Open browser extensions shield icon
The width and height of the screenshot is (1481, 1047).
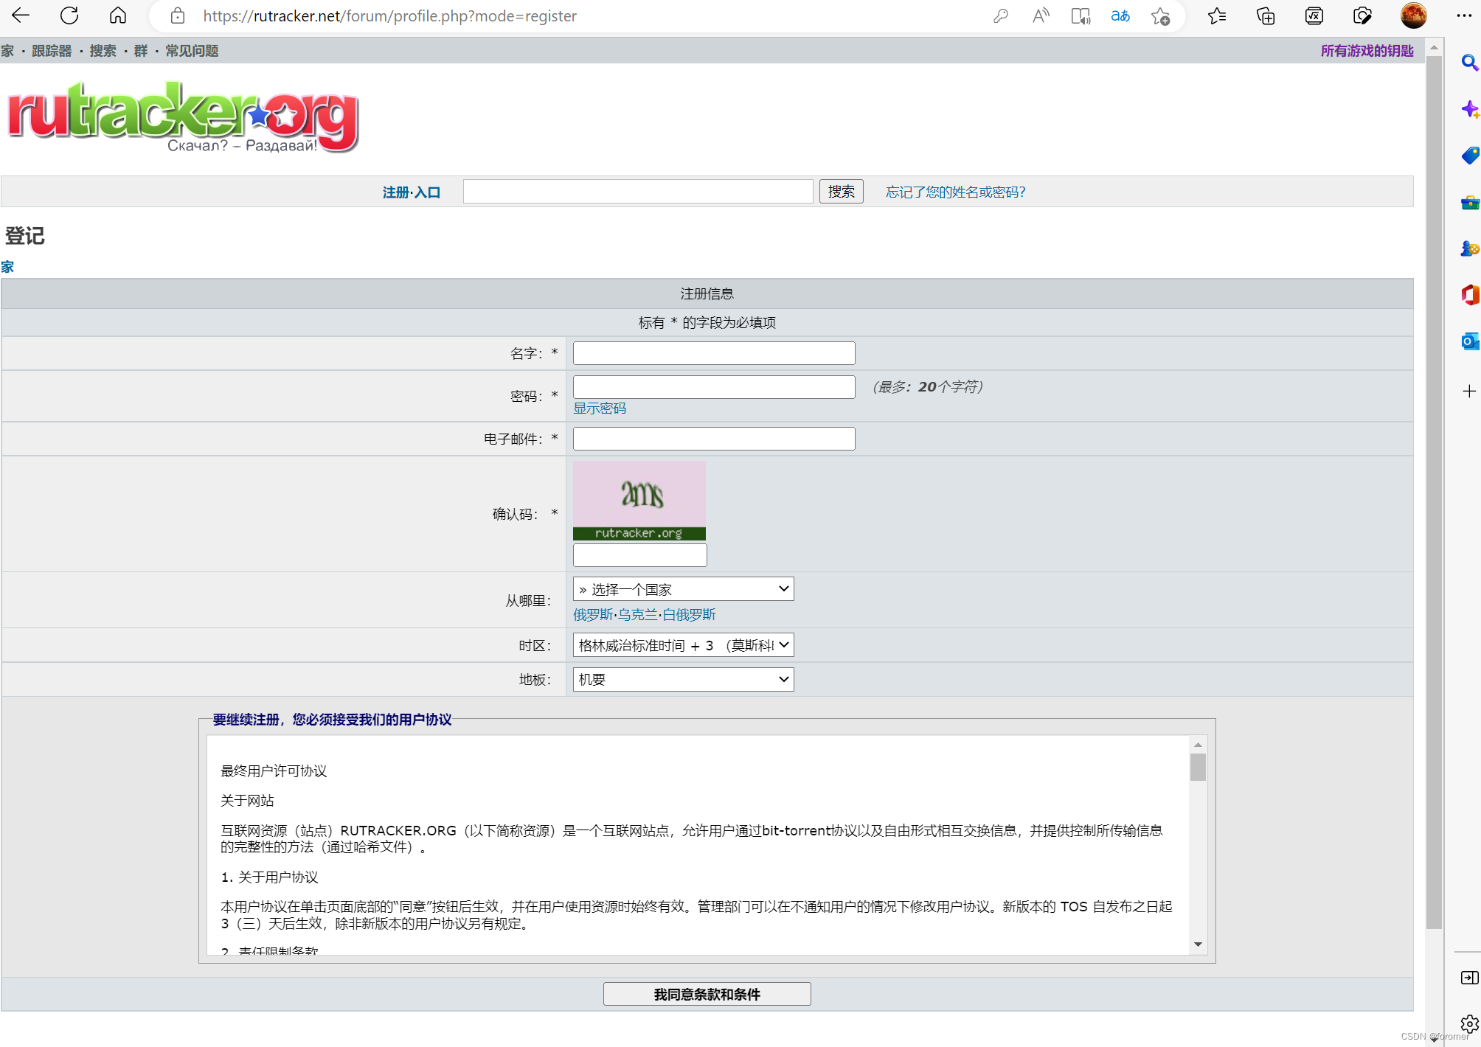[x=1362, y=15]
